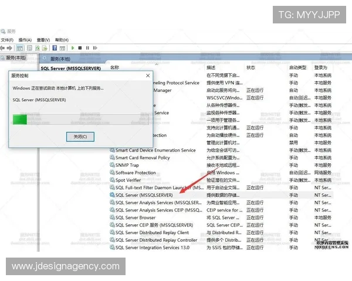Viewport: 352px width, 281px height.
Task: Select the SNMP Trap service name
Action: click(127, 165)
